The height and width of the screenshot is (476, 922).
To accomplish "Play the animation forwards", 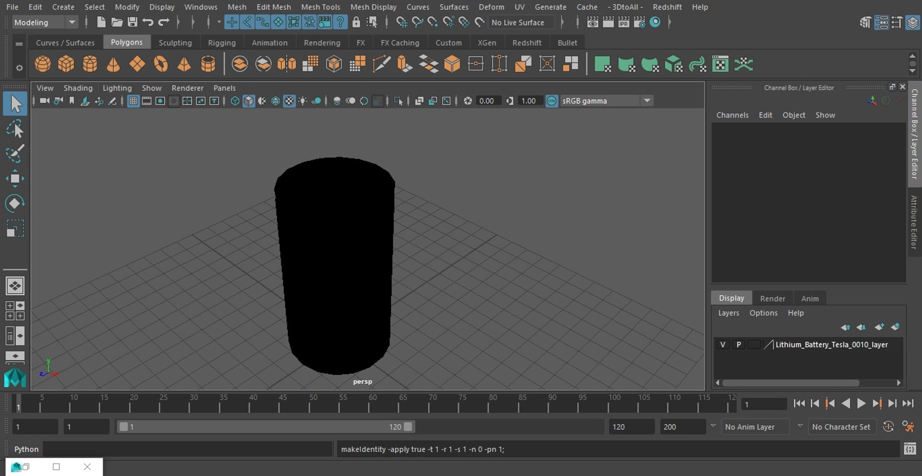I will pos(861,403).
